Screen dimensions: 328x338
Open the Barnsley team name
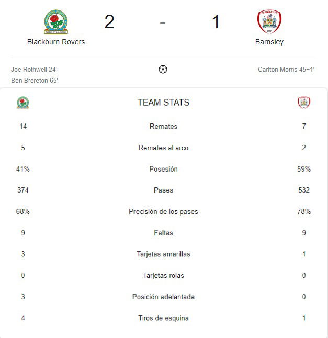coord(269,42)
